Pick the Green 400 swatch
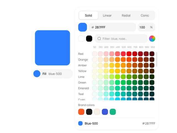 (118, 83)
